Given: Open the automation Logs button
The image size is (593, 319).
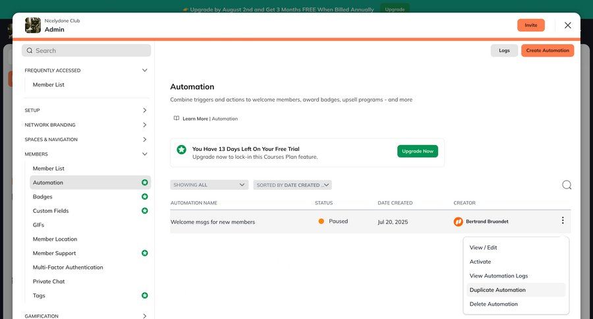Looking at the screenshot, I should (504, 50).
